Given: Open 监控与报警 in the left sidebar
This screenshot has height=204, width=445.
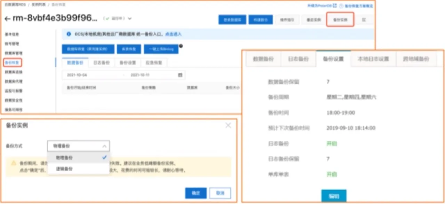Looking at the screenshot, I should (x=14, y=91).
